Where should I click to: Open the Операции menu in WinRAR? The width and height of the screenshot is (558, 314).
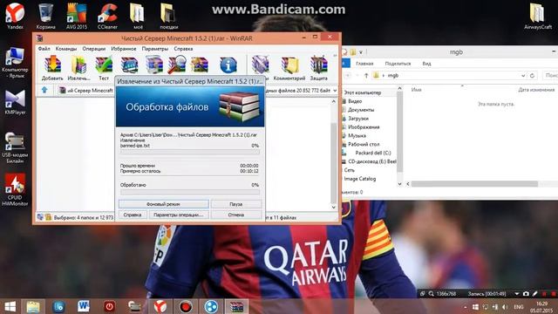tap(94, 49)
